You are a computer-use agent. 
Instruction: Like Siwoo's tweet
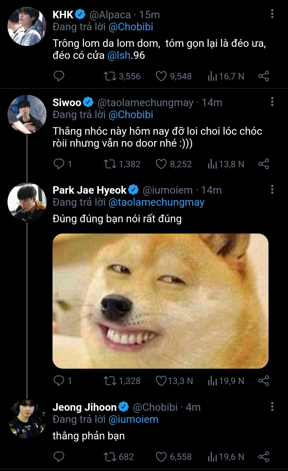[x=161, y=164]
